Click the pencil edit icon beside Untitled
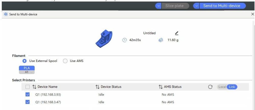This screenshot has height=110, width=255. click(x=177, y=33)
